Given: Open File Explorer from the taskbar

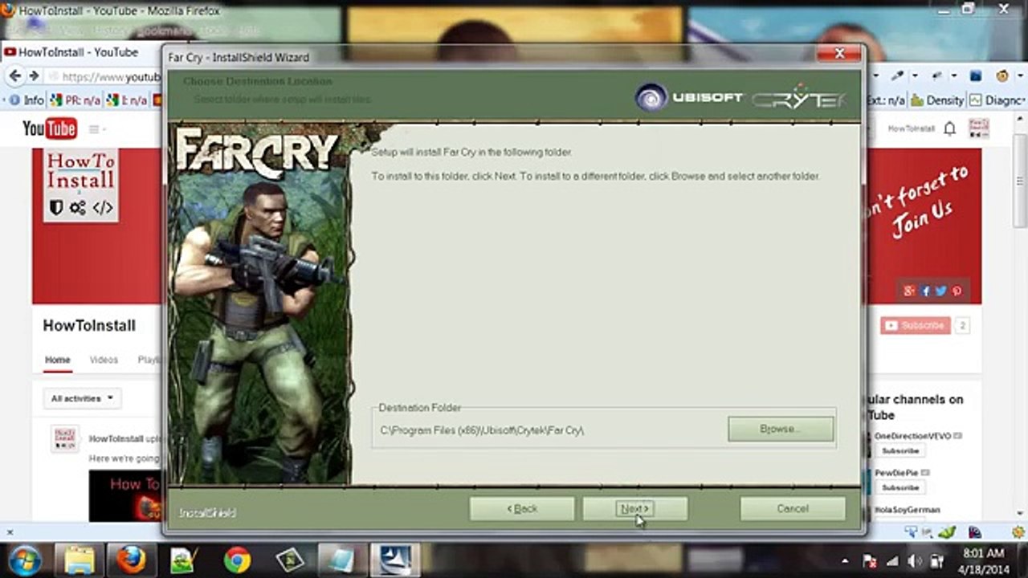Looking at the screenshot, I should tap(80, 560).
